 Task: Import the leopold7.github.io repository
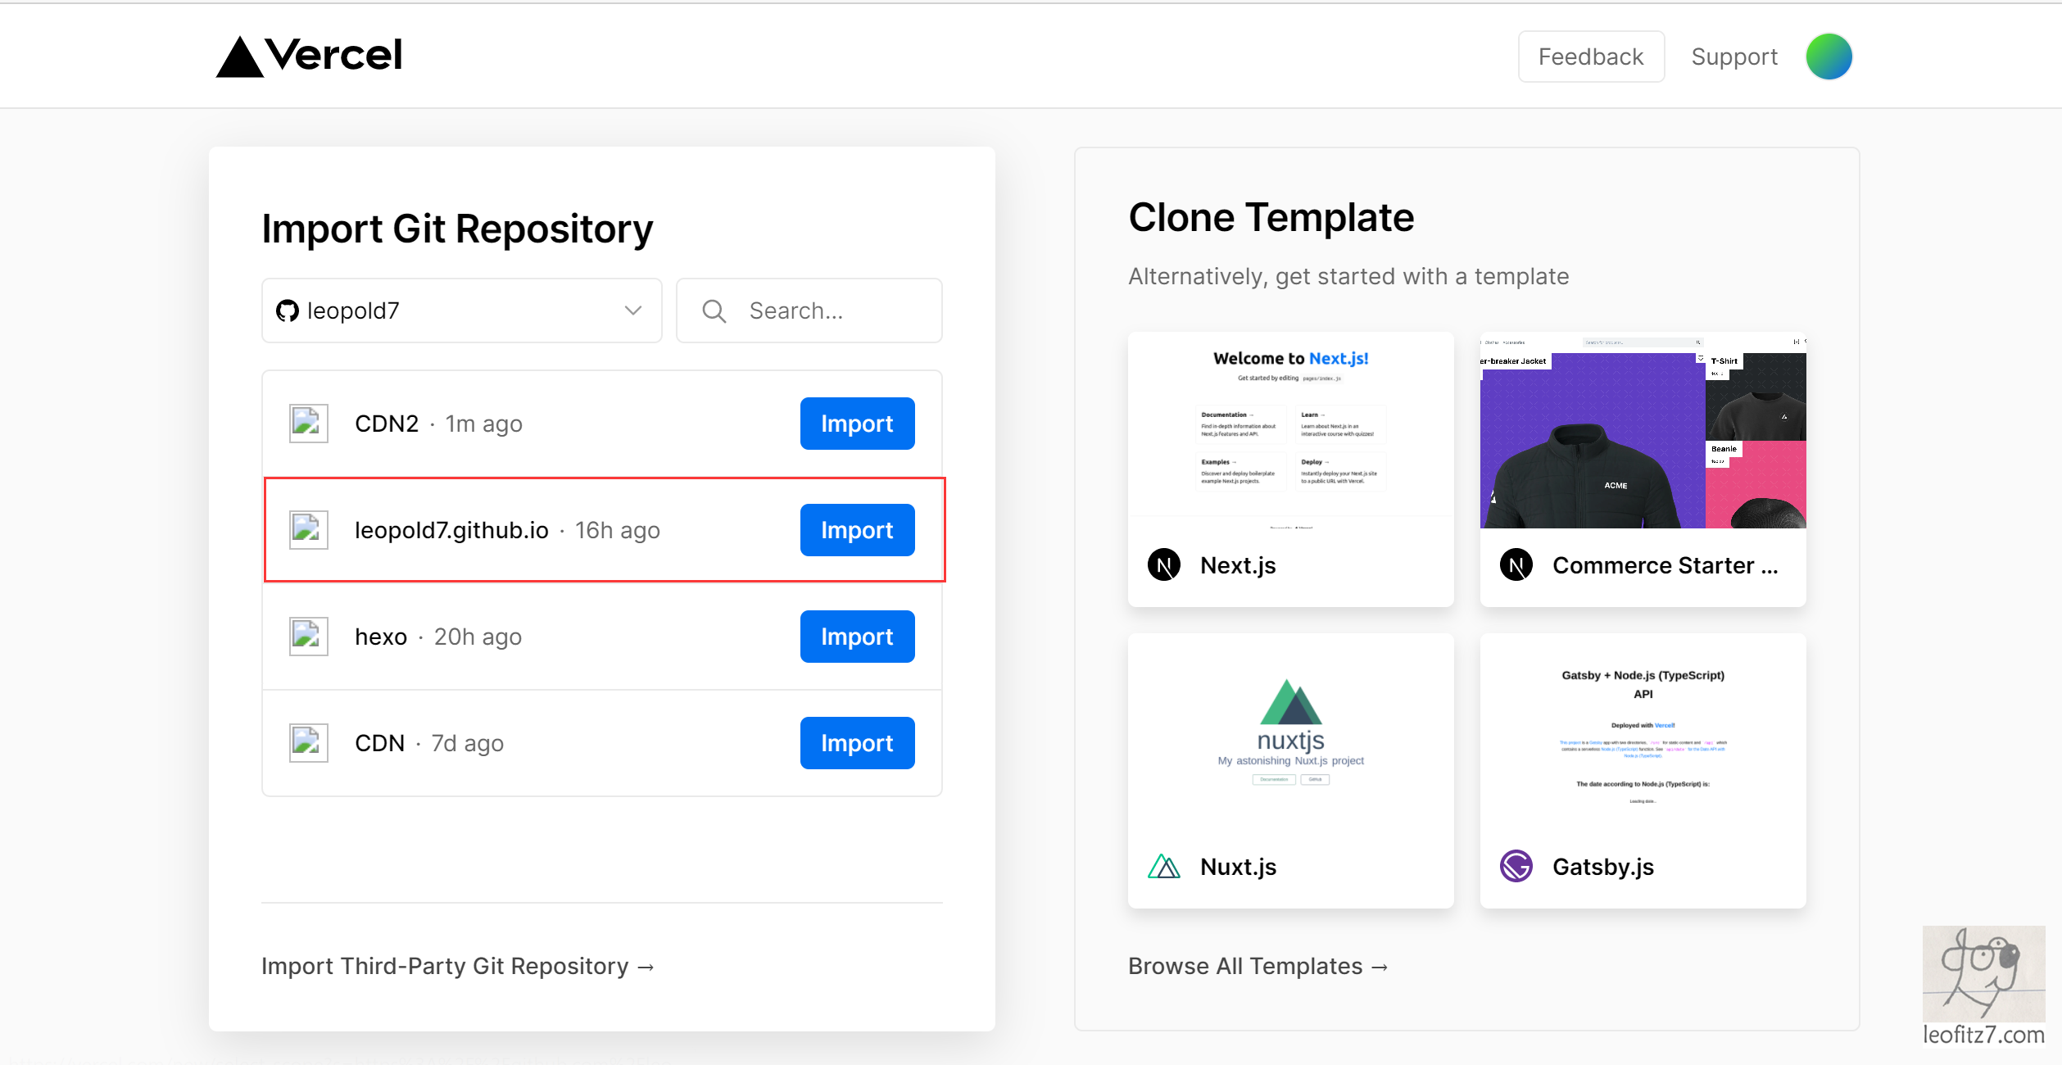[857, 530]
